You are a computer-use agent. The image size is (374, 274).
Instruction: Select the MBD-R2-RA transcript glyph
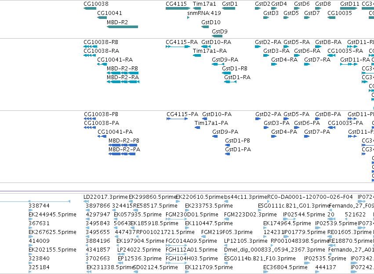[123, 82]
